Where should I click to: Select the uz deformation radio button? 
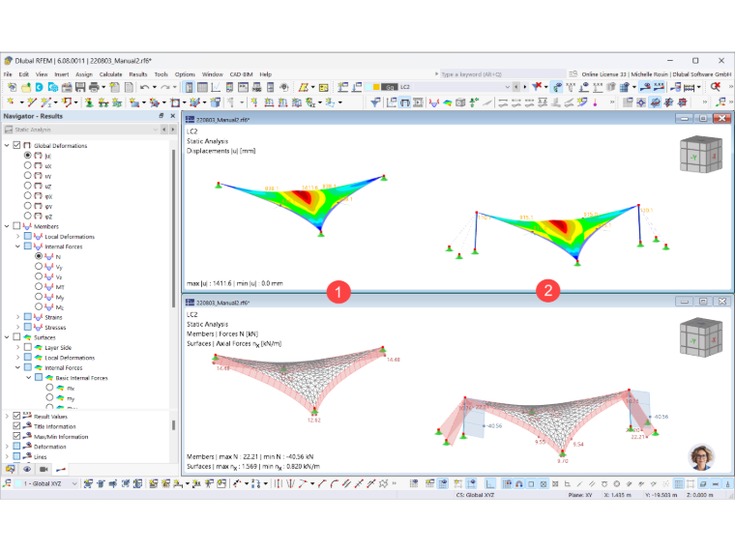click(x=28, y=186)
